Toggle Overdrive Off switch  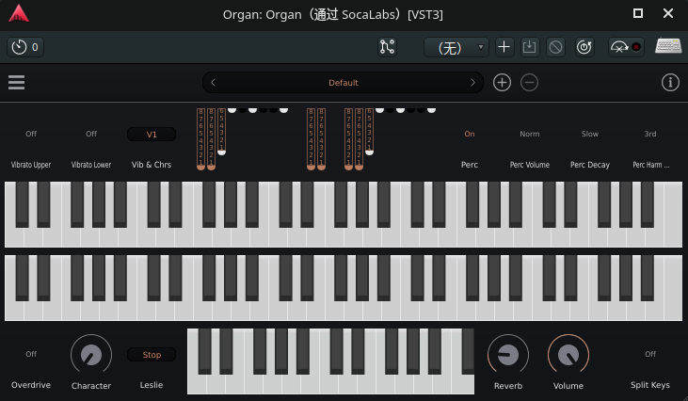click(31, 354)
